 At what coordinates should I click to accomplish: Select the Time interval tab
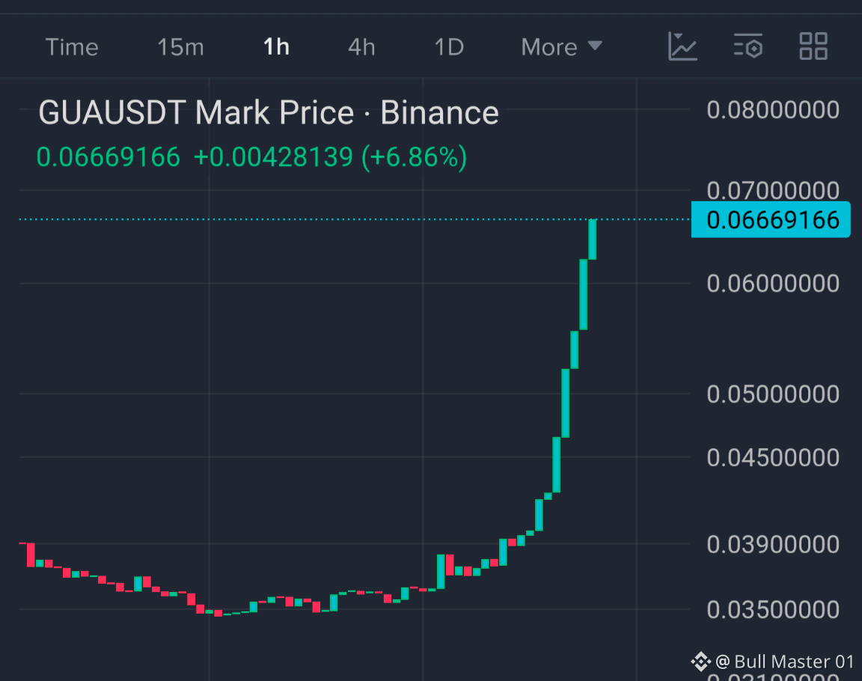(x=72, y=47)
